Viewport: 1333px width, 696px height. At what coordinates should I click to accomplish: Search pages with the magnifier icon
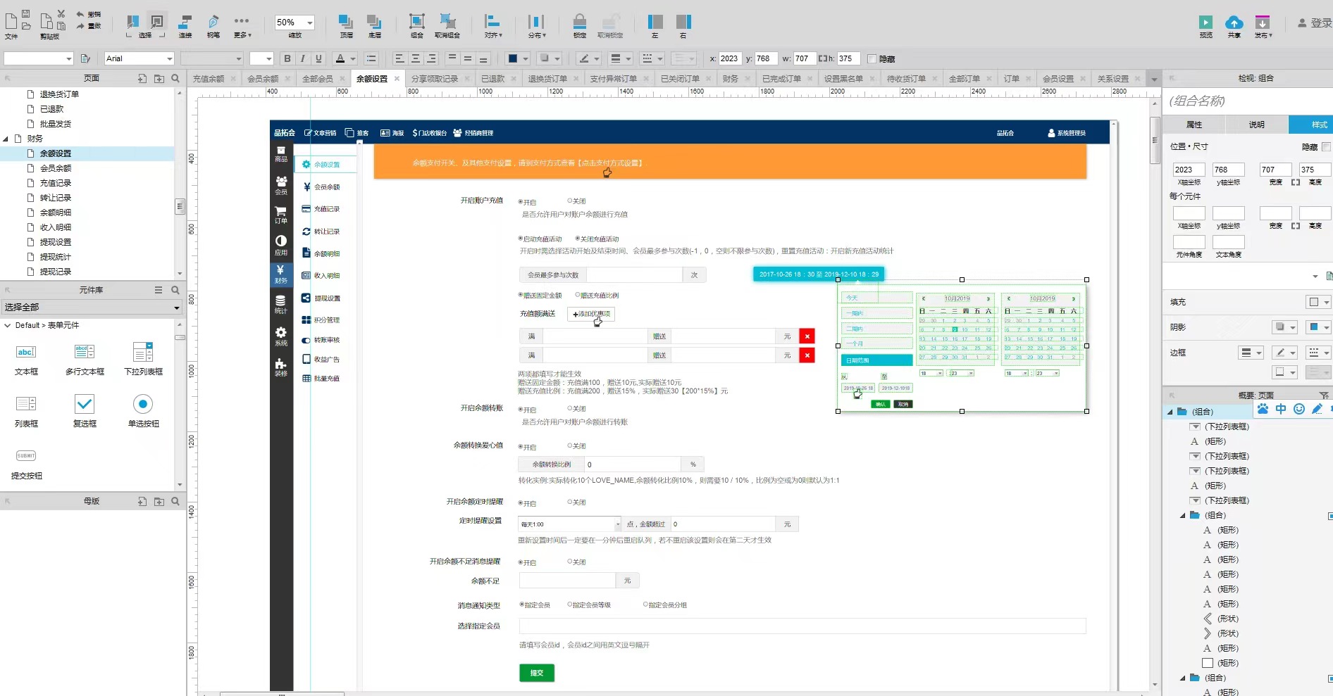point(175,78)
